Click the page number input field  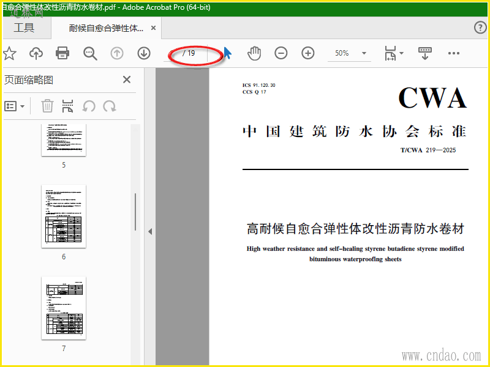pos(173,53)
